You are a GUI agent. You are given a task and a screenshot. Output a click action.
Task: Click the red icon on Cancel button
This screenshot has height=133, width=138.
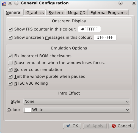pos(114,126)
